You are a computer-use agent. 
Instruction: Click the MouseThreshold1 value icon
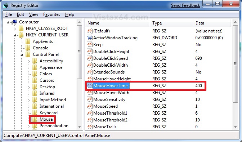(90, 113)
